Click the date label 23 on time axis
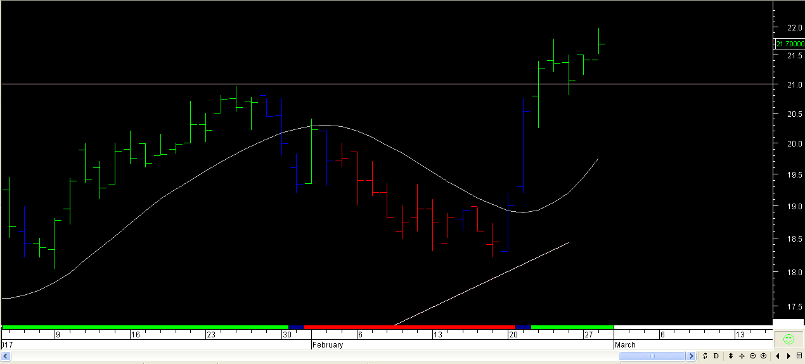Viewport: 805px width, 364px height. tap(211, 334)
